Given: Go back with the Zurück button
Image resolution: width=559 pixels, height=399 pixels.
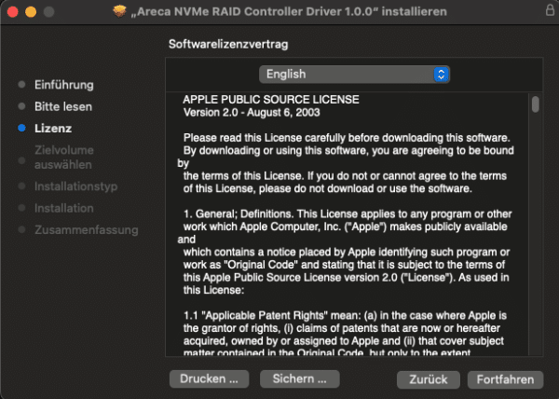Looking at the screenshot, I should coord(429,379).
